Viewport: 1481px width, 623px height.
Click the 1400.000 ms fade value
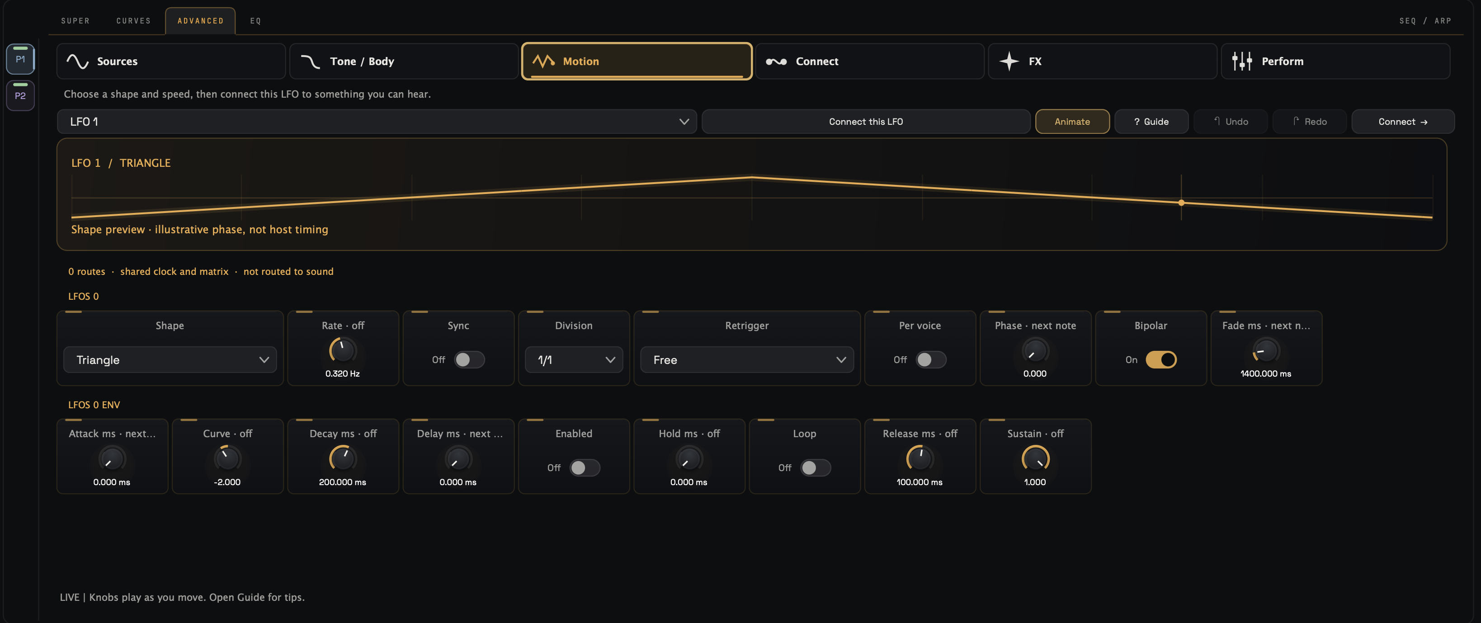point(1266,373)
